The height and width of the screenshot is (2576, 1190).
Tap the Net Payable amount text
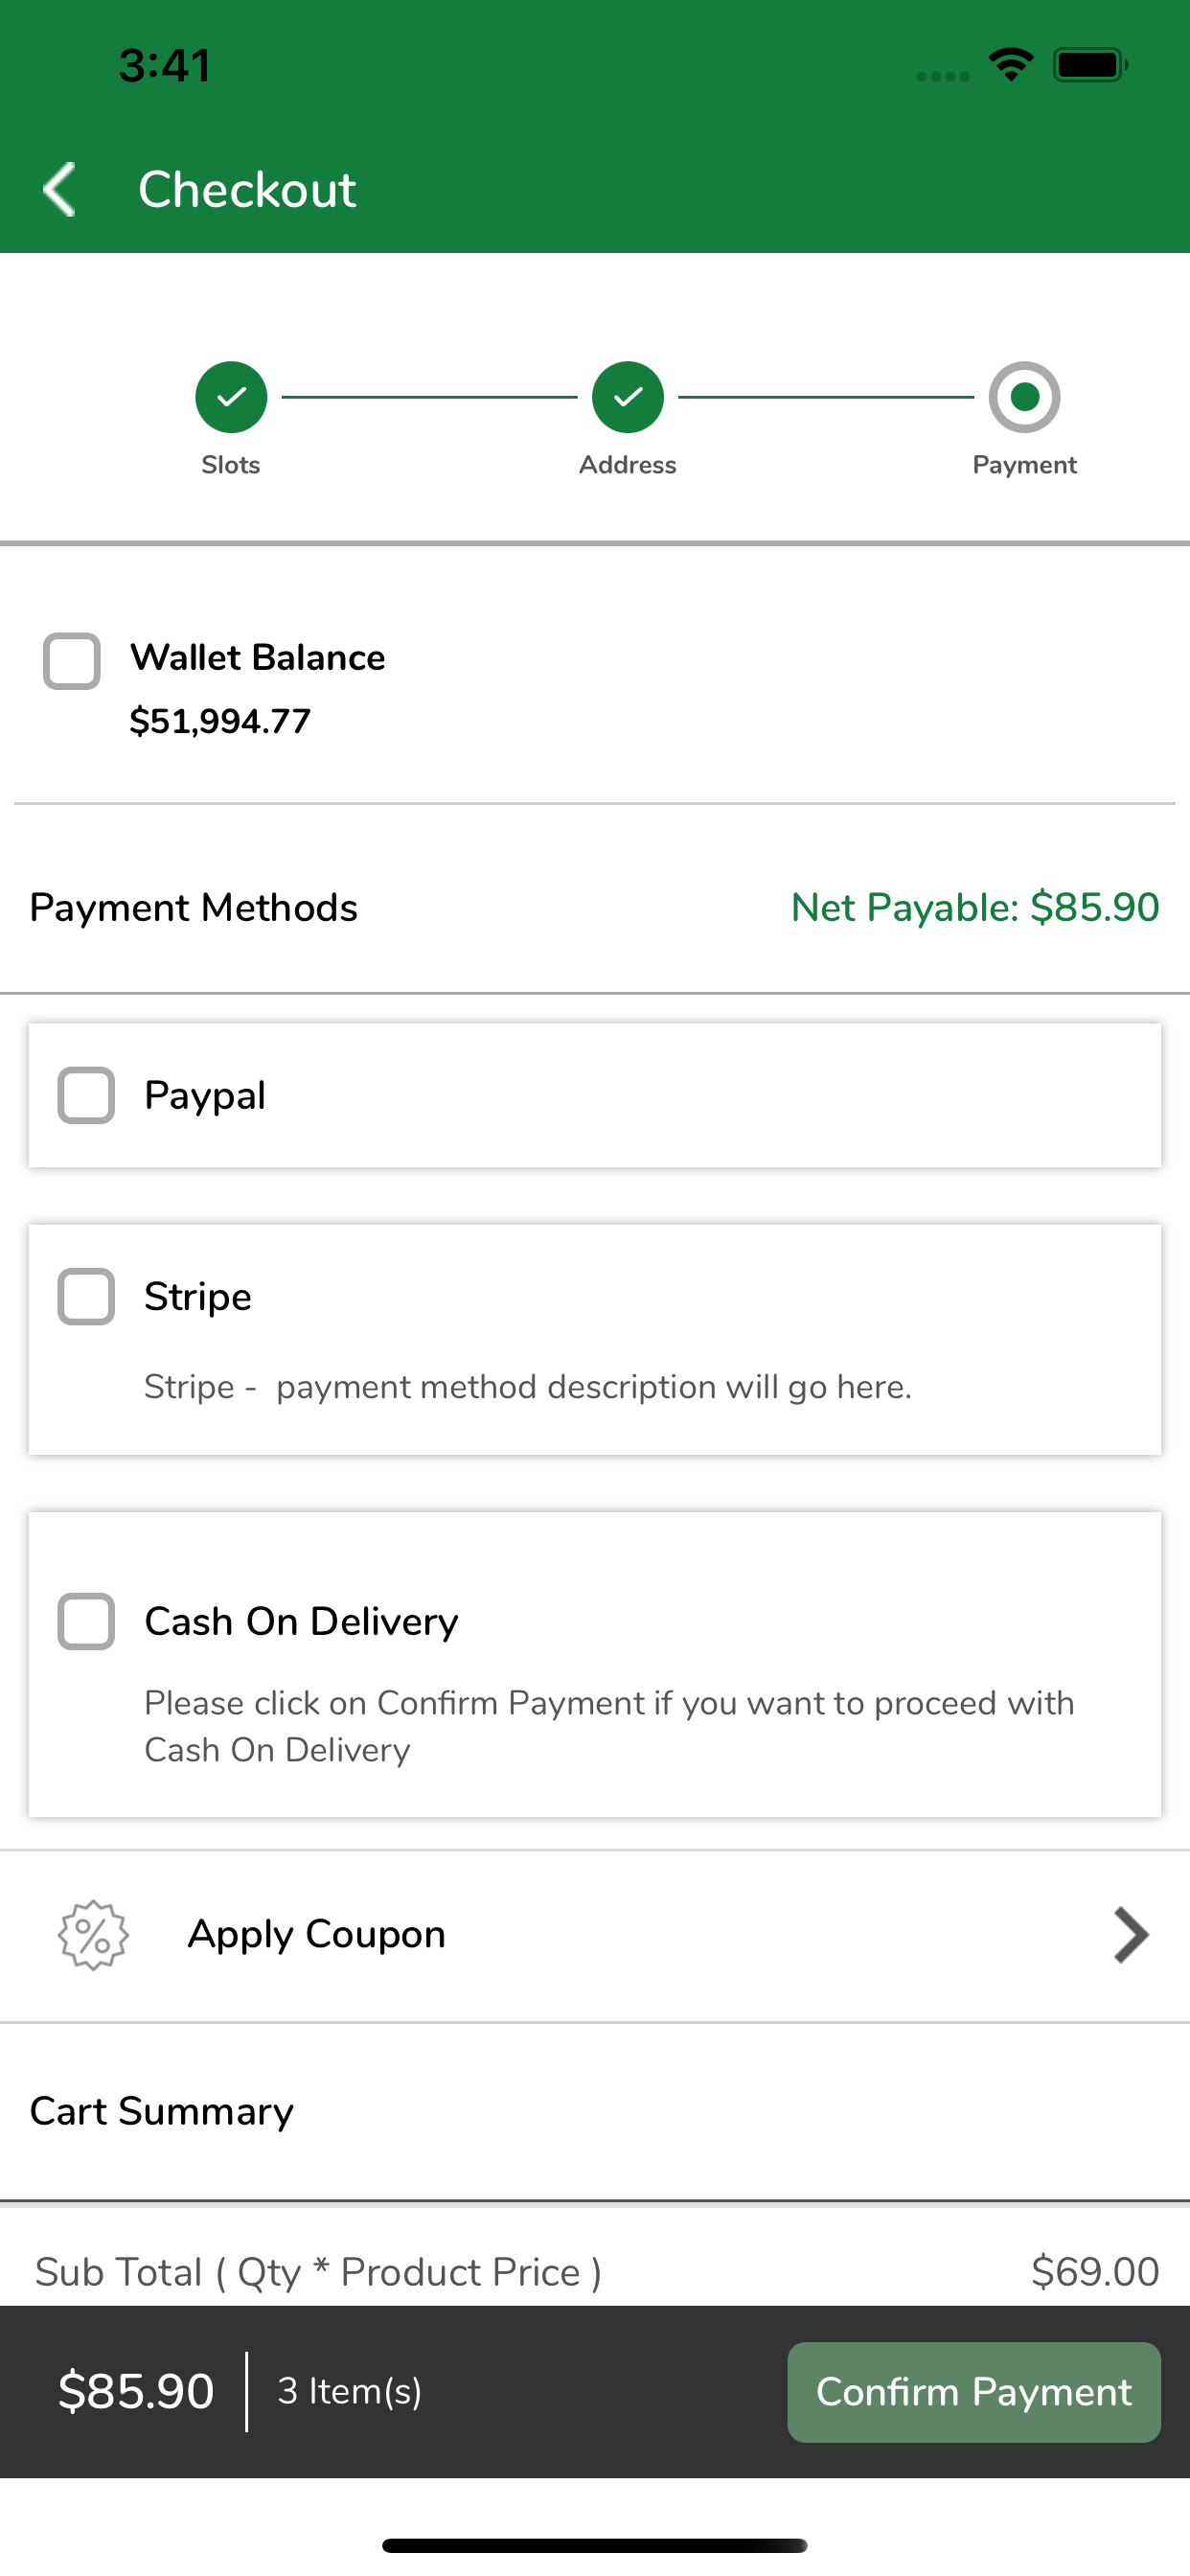click(x=975, y=907)
